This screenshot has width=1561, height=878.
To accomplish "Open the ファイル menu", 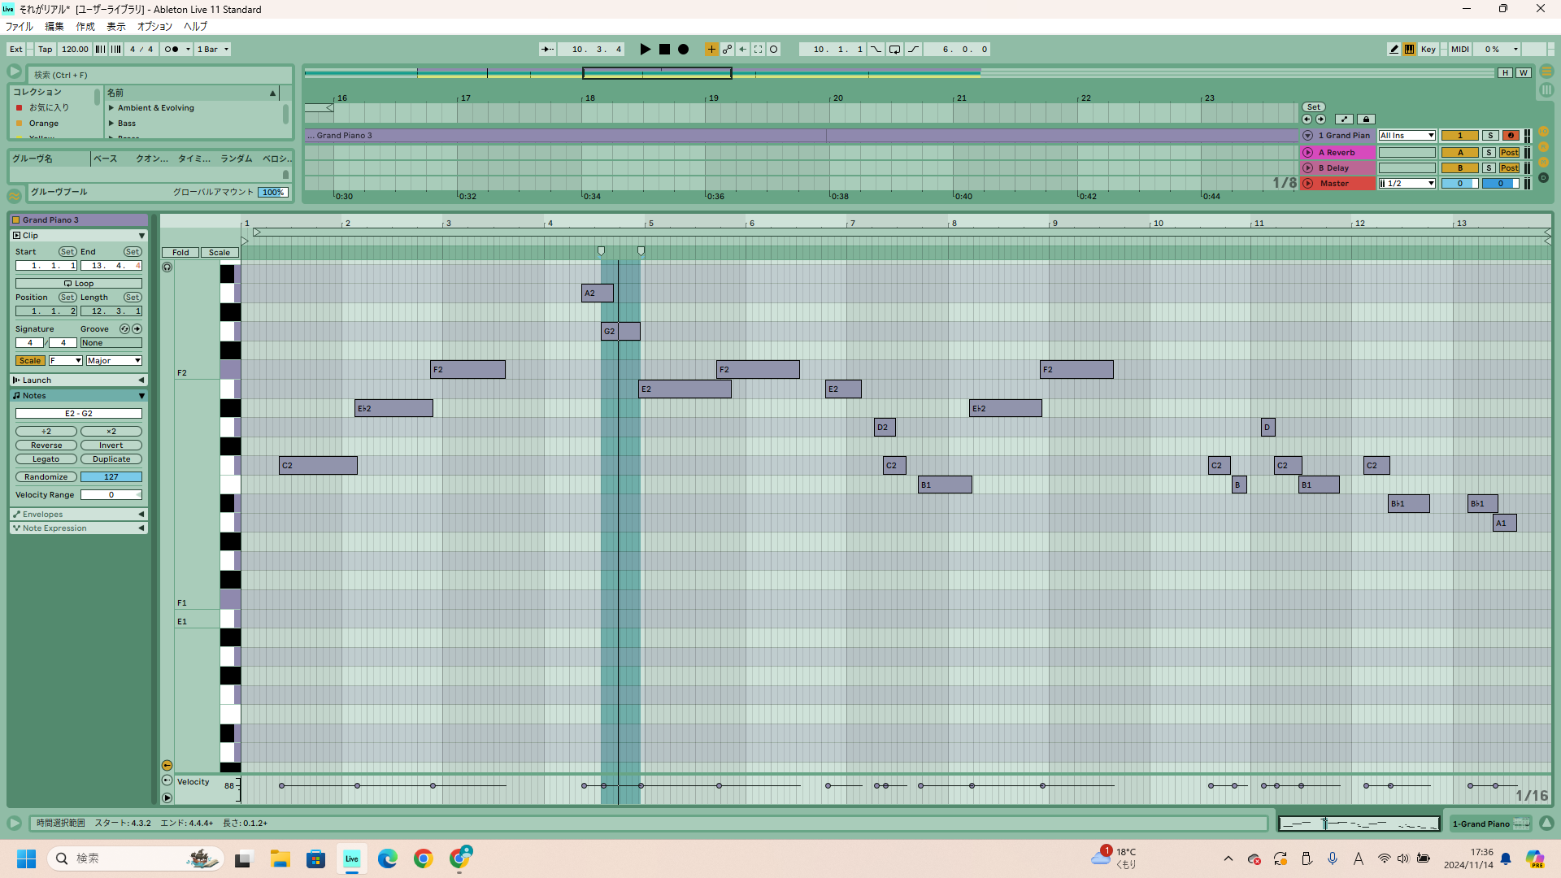I will tap(20, 27).
